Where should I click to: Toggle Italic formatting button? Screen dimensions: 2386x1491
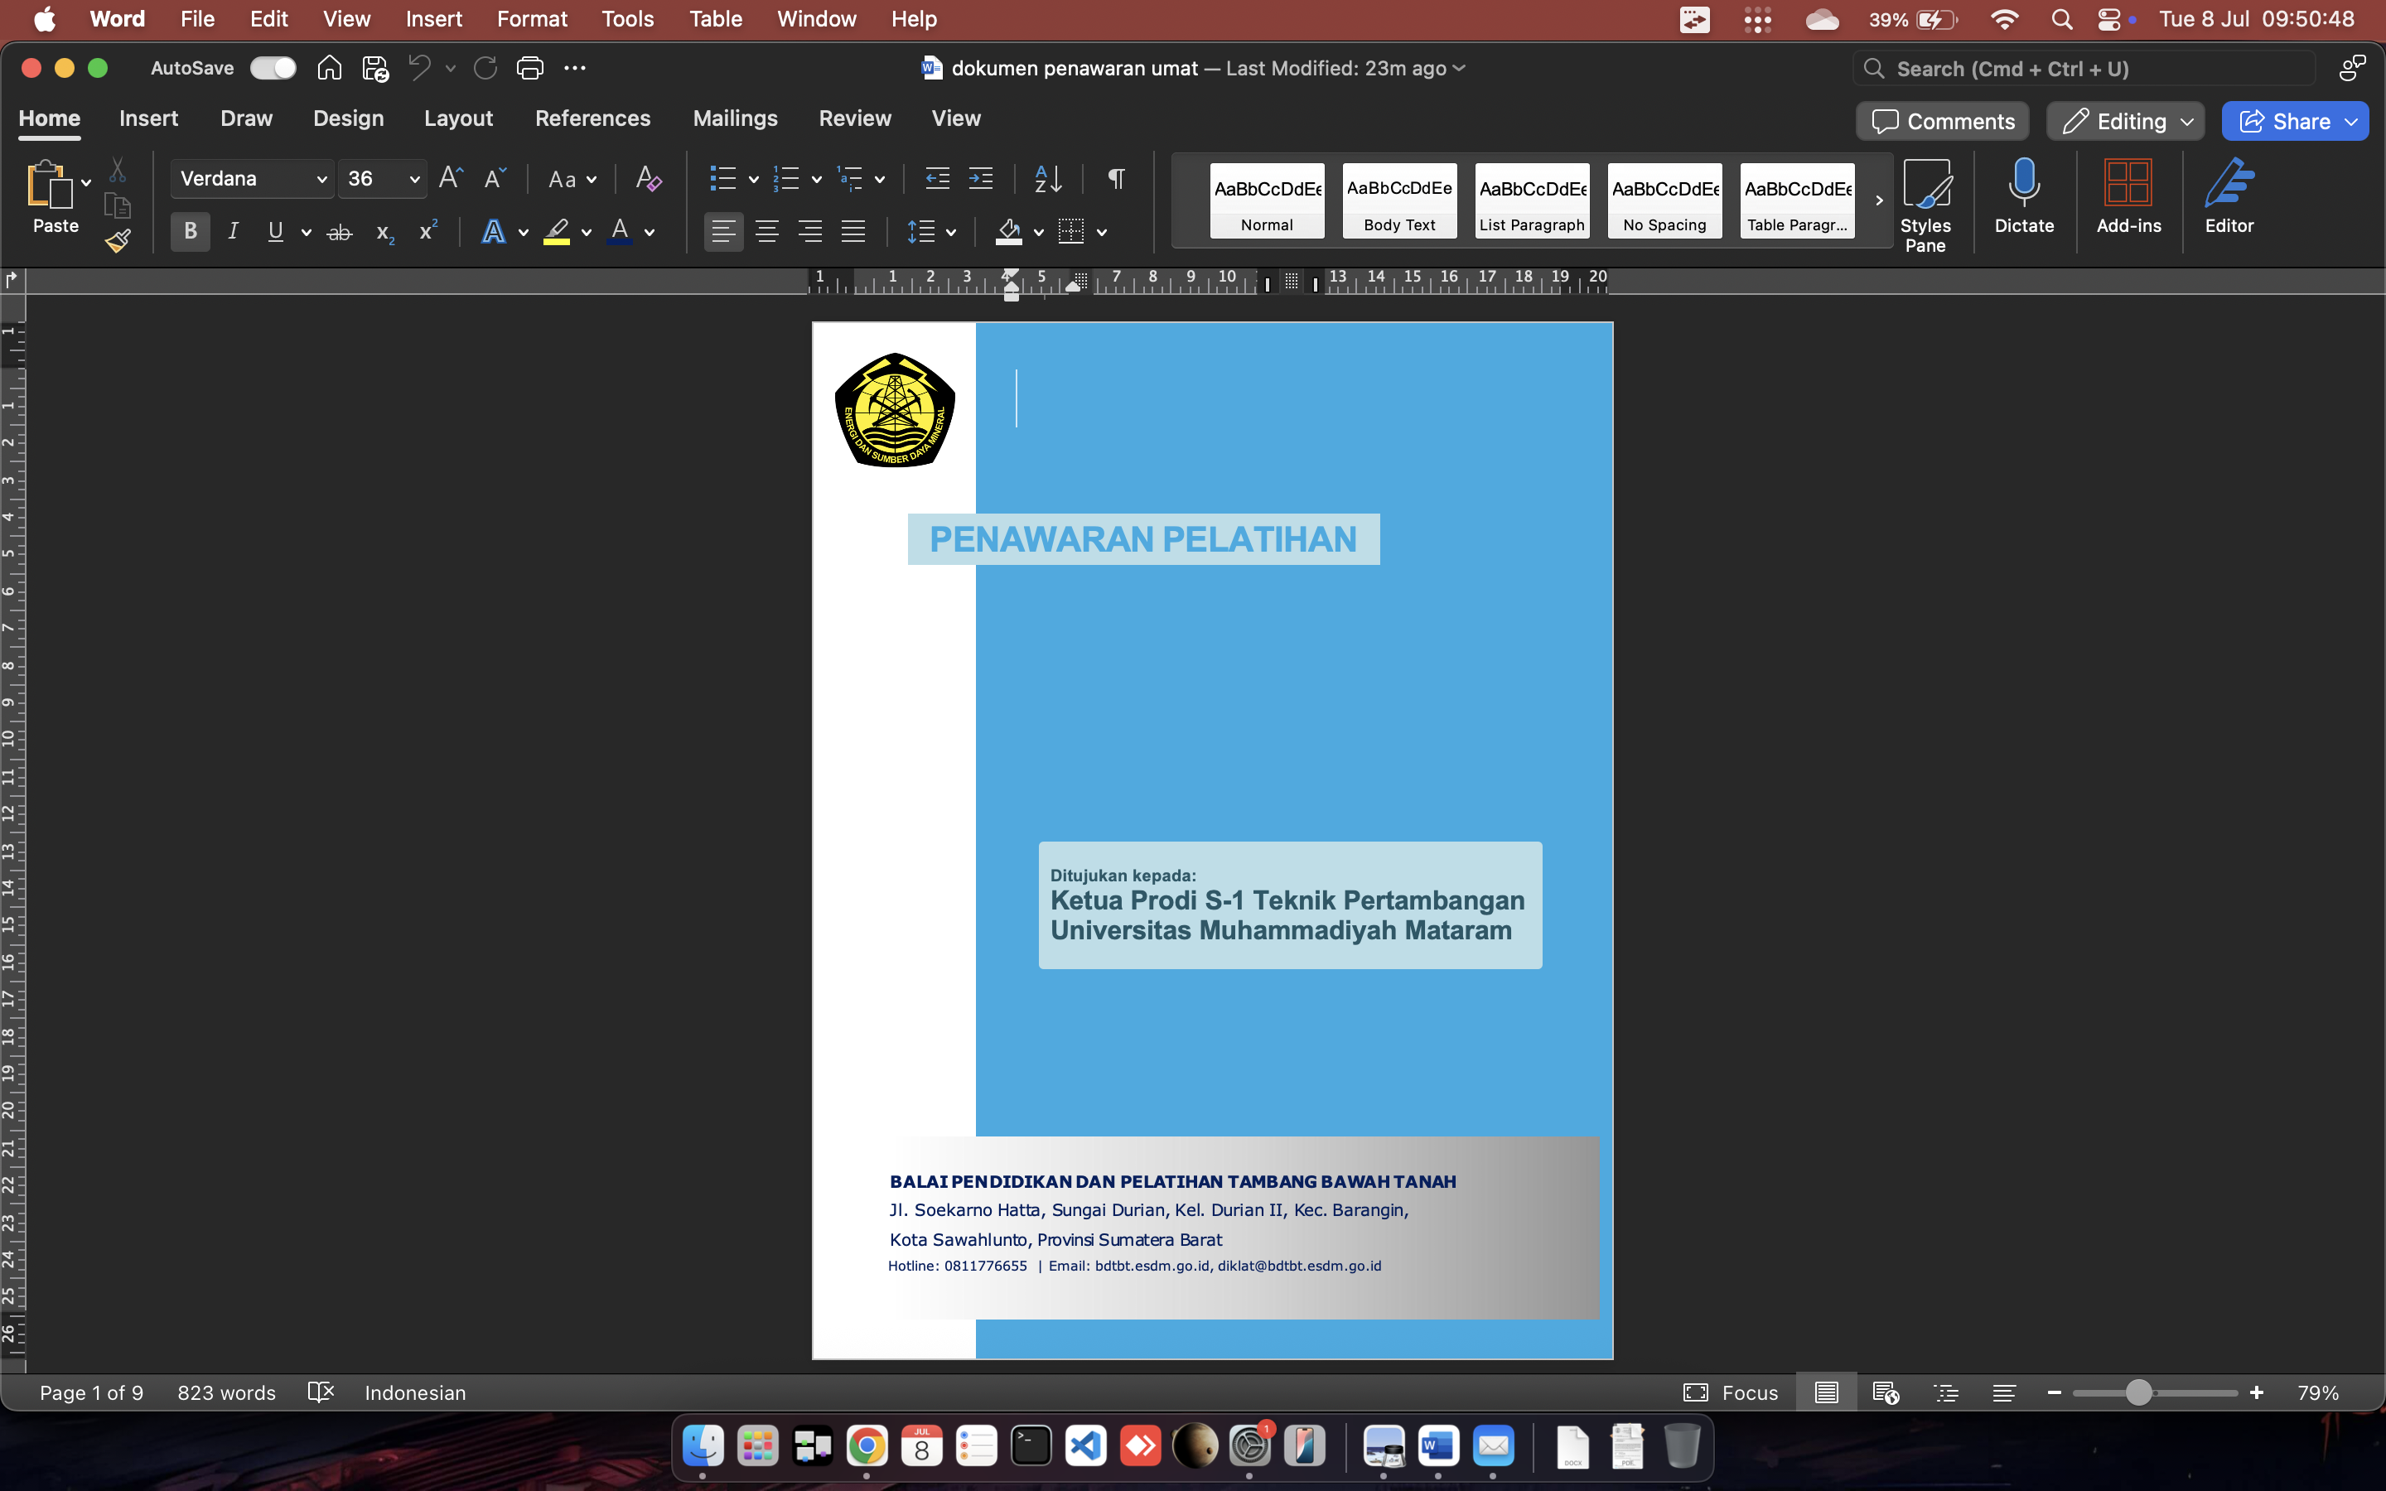coord(233,232)
